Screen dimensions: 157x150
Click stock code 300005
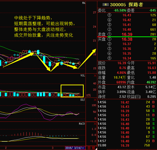pos(118,5)
